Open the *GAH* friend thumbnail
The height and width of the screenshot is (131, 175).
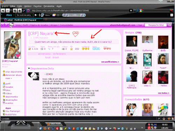point(163,59)
